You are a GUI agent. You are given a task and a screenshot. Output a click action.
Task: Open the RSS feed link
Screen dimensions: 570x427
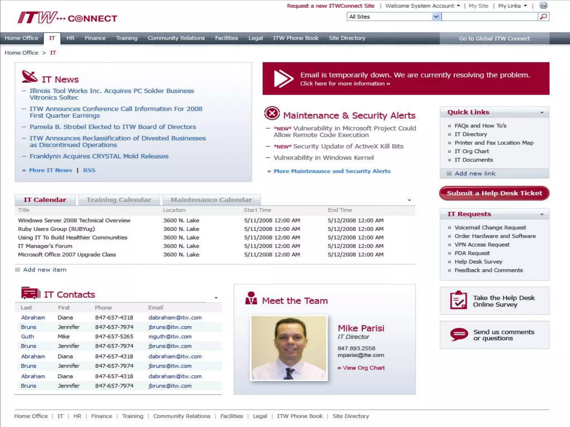pyautogui.click(x=89, y=170)
